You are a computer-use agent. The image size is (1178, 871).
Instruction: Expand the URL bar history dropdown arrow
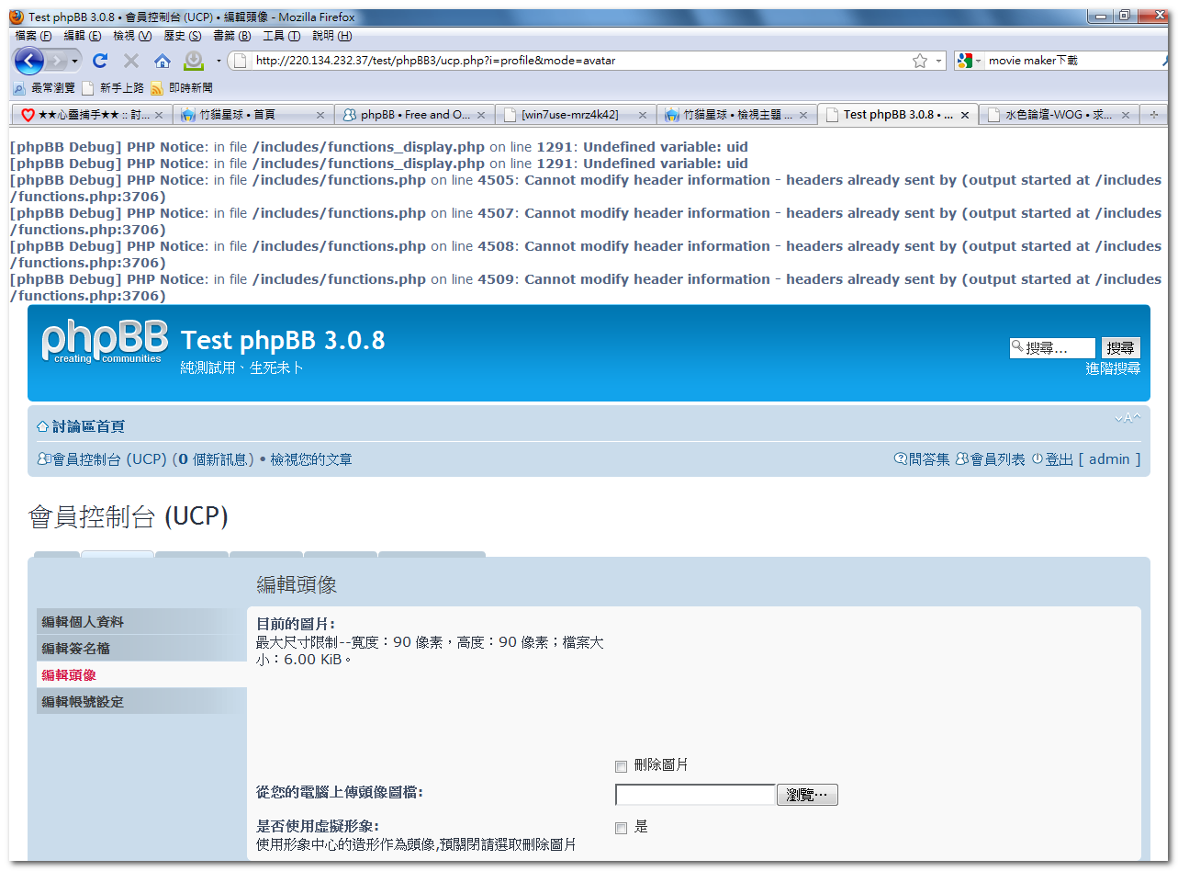tap(938, 61)
